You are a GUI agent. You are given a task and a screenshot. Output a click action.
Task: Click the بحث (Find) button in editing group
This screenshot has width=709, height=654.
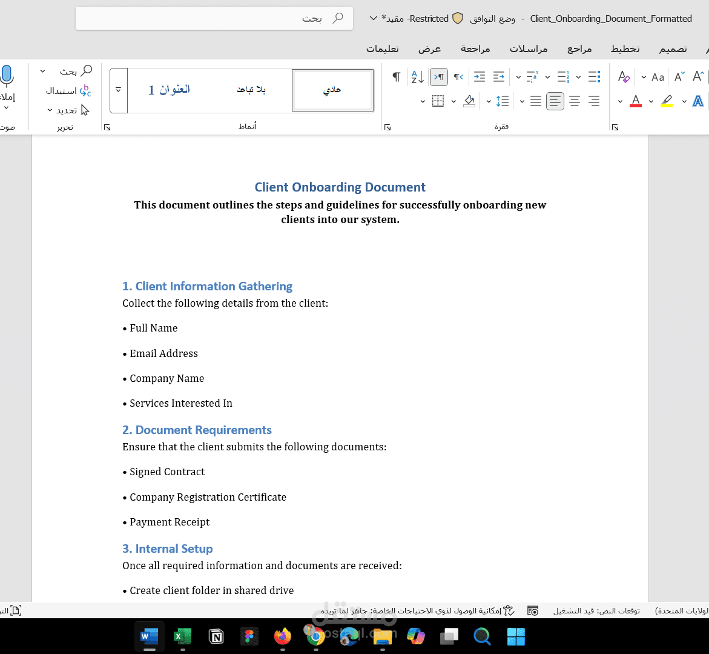pyautogui.click(x=76, y=71)
